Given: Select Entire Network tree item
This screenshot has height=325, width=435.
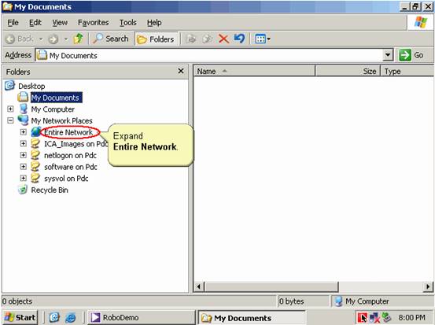Looking at the screenshot, I should click(68, 132).
